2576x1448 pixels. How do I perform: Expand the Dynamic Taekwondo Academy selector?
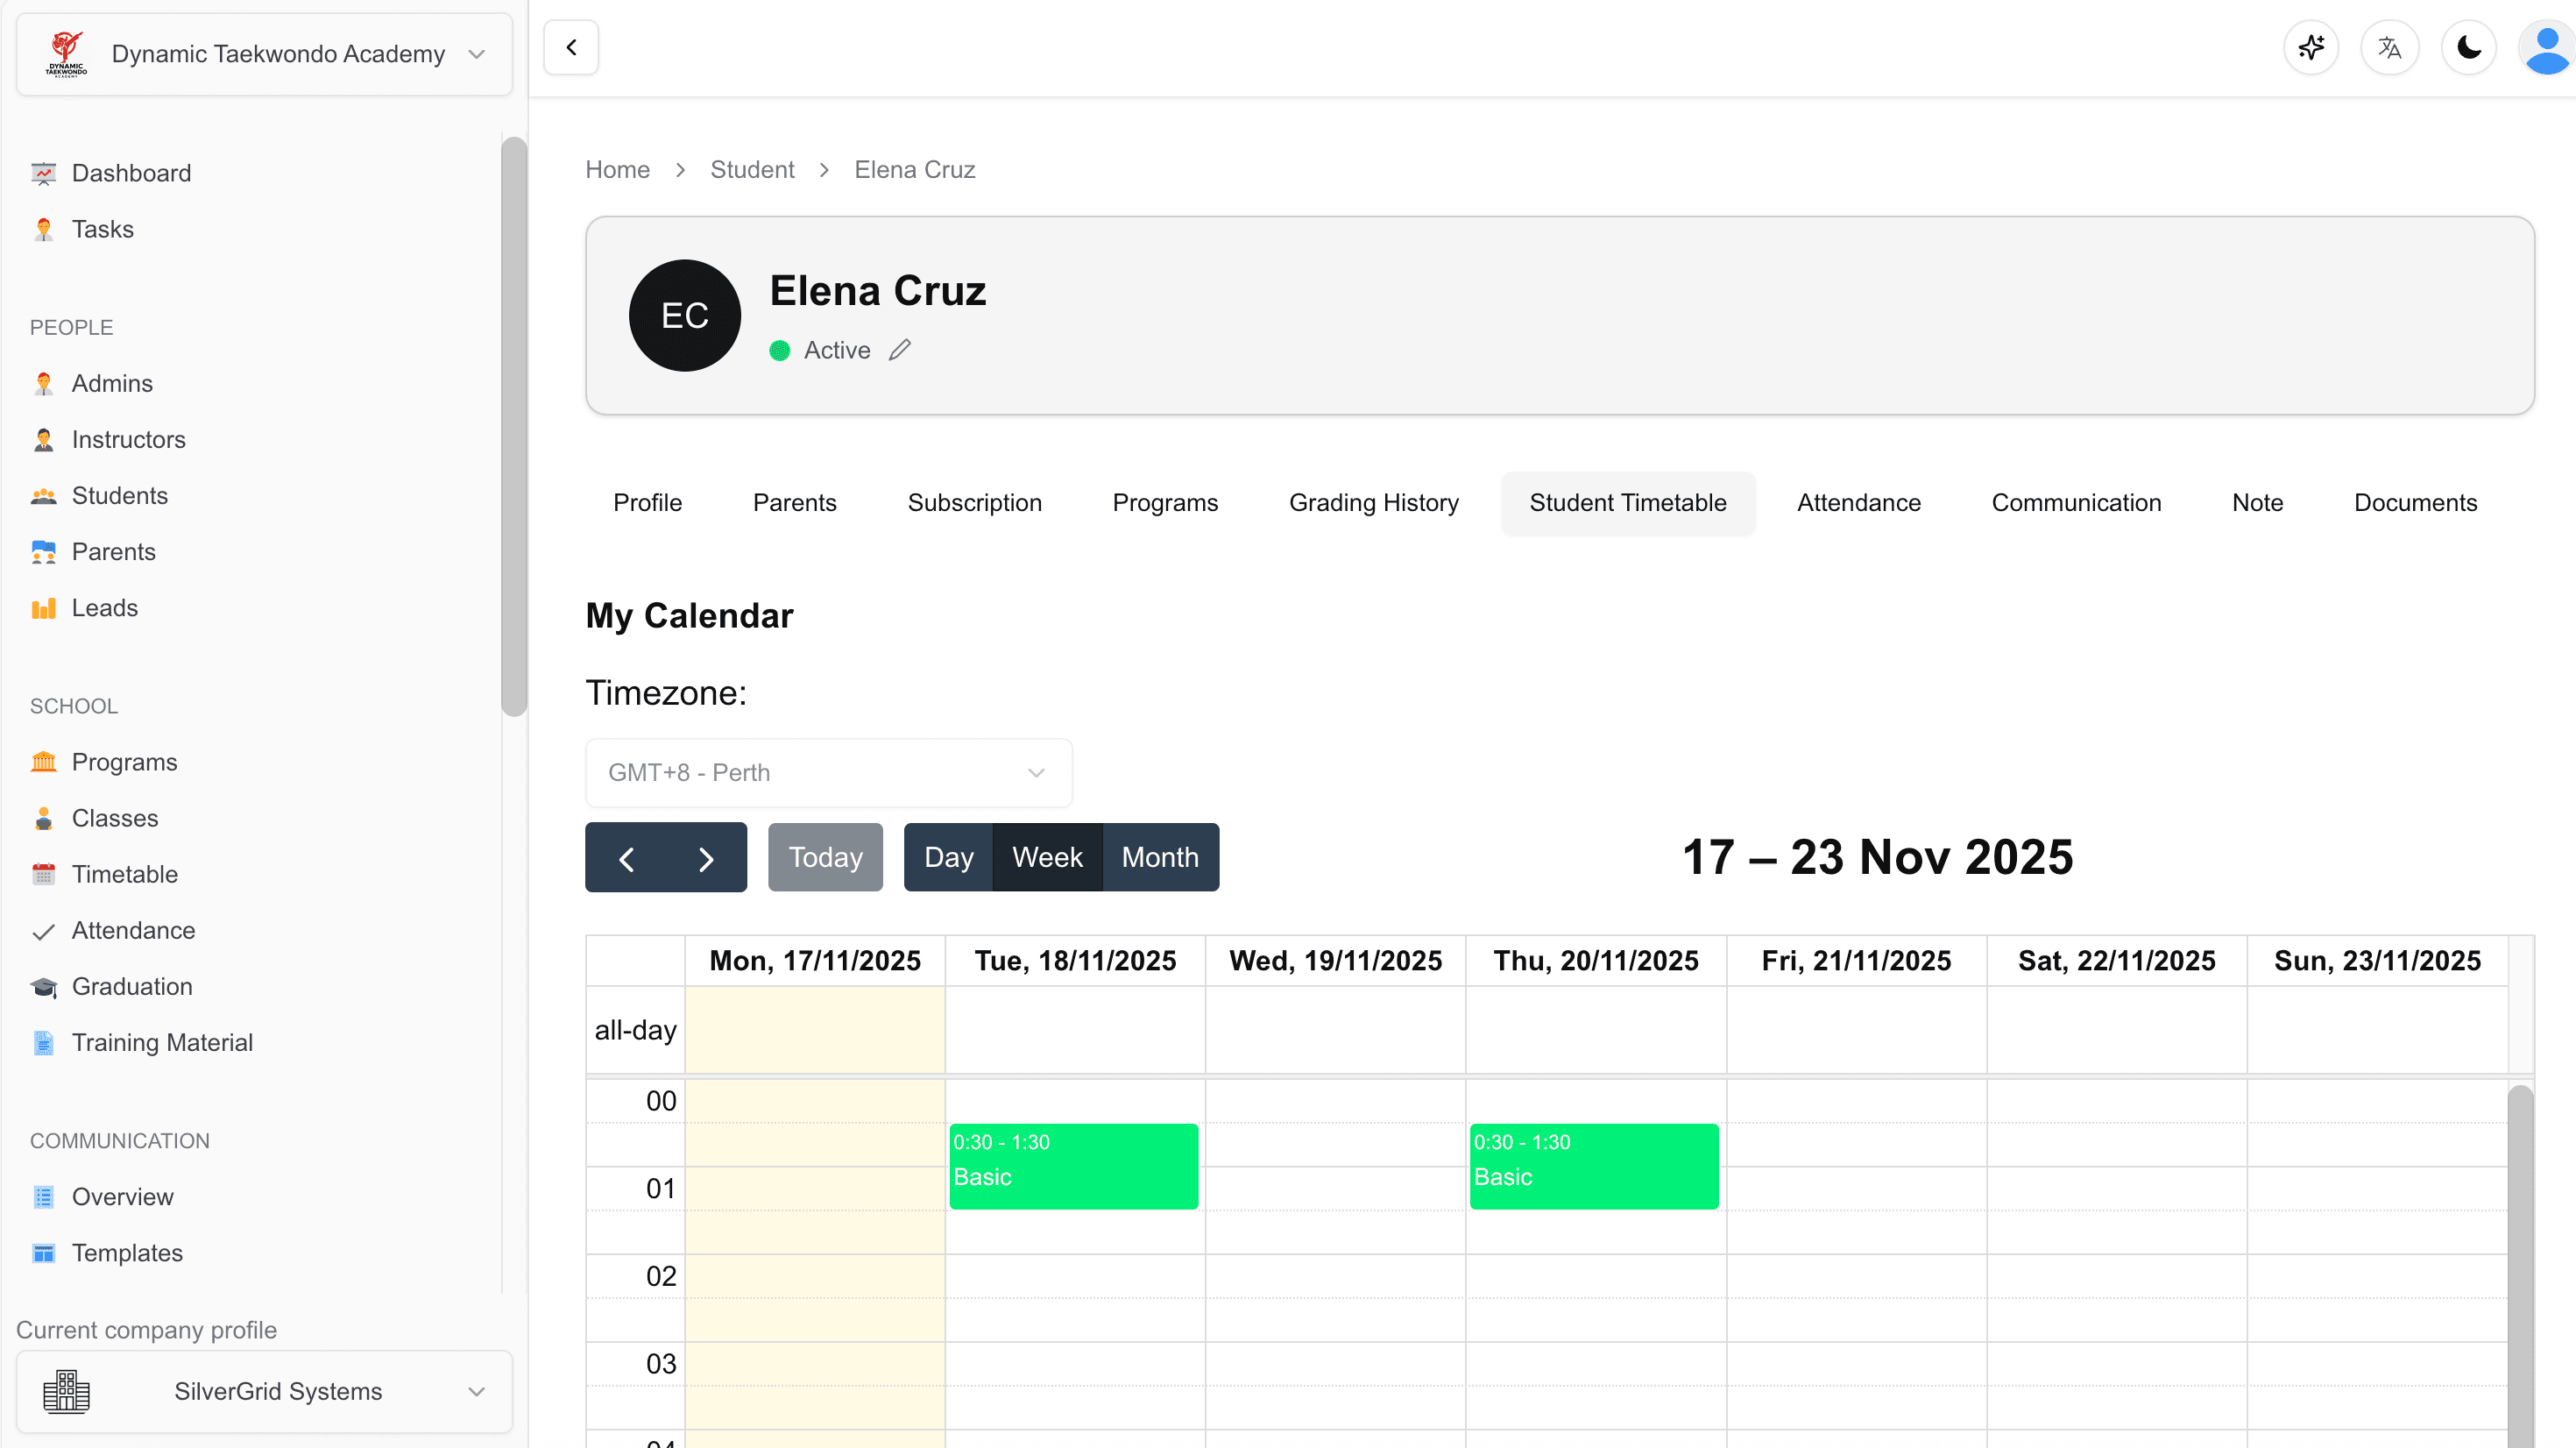pos(265,54)
